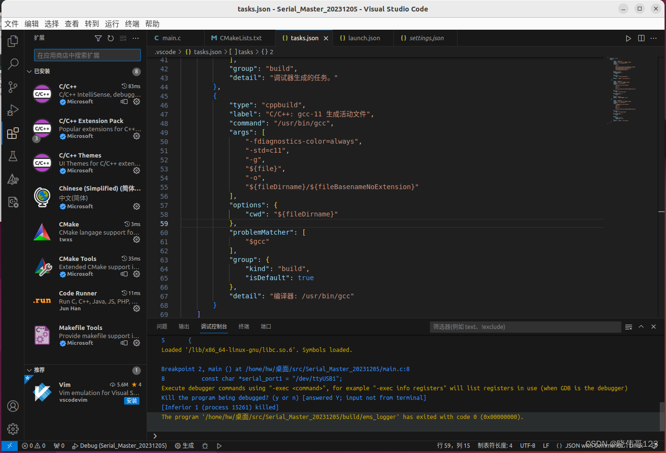The width and height of the screenshot is (666, 453).
Task: Open extensions panel more actions menu
Action: 136,38
